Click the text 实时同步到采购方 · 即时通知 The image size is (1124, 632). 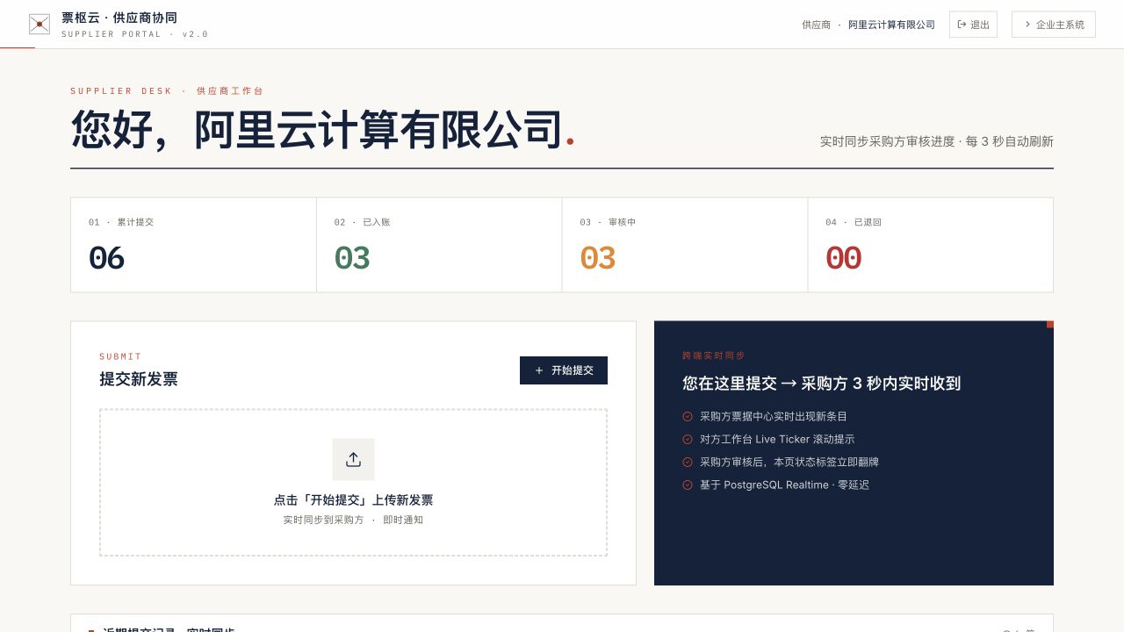click(x=353, y=521)
